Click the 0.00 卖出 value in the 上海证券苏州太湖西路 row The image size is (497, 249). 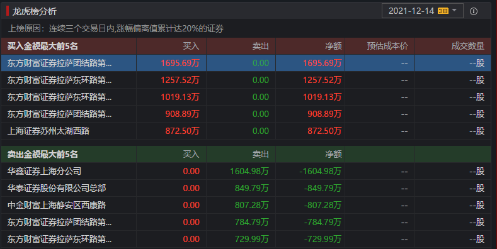[x=261, y=131]
